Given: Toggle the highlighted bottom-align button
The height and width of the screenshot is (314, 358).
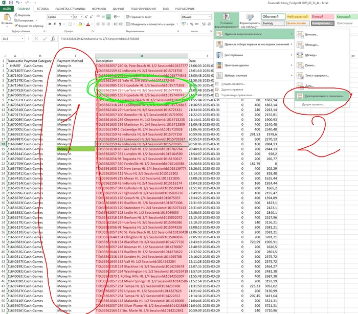Looking at the screenshot, I should tap(108, 17).
